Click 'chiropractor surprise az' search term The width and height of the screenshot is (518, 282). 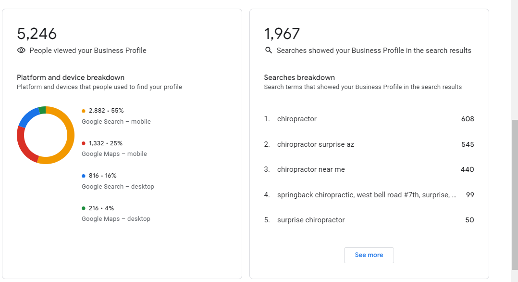point(315,144)
